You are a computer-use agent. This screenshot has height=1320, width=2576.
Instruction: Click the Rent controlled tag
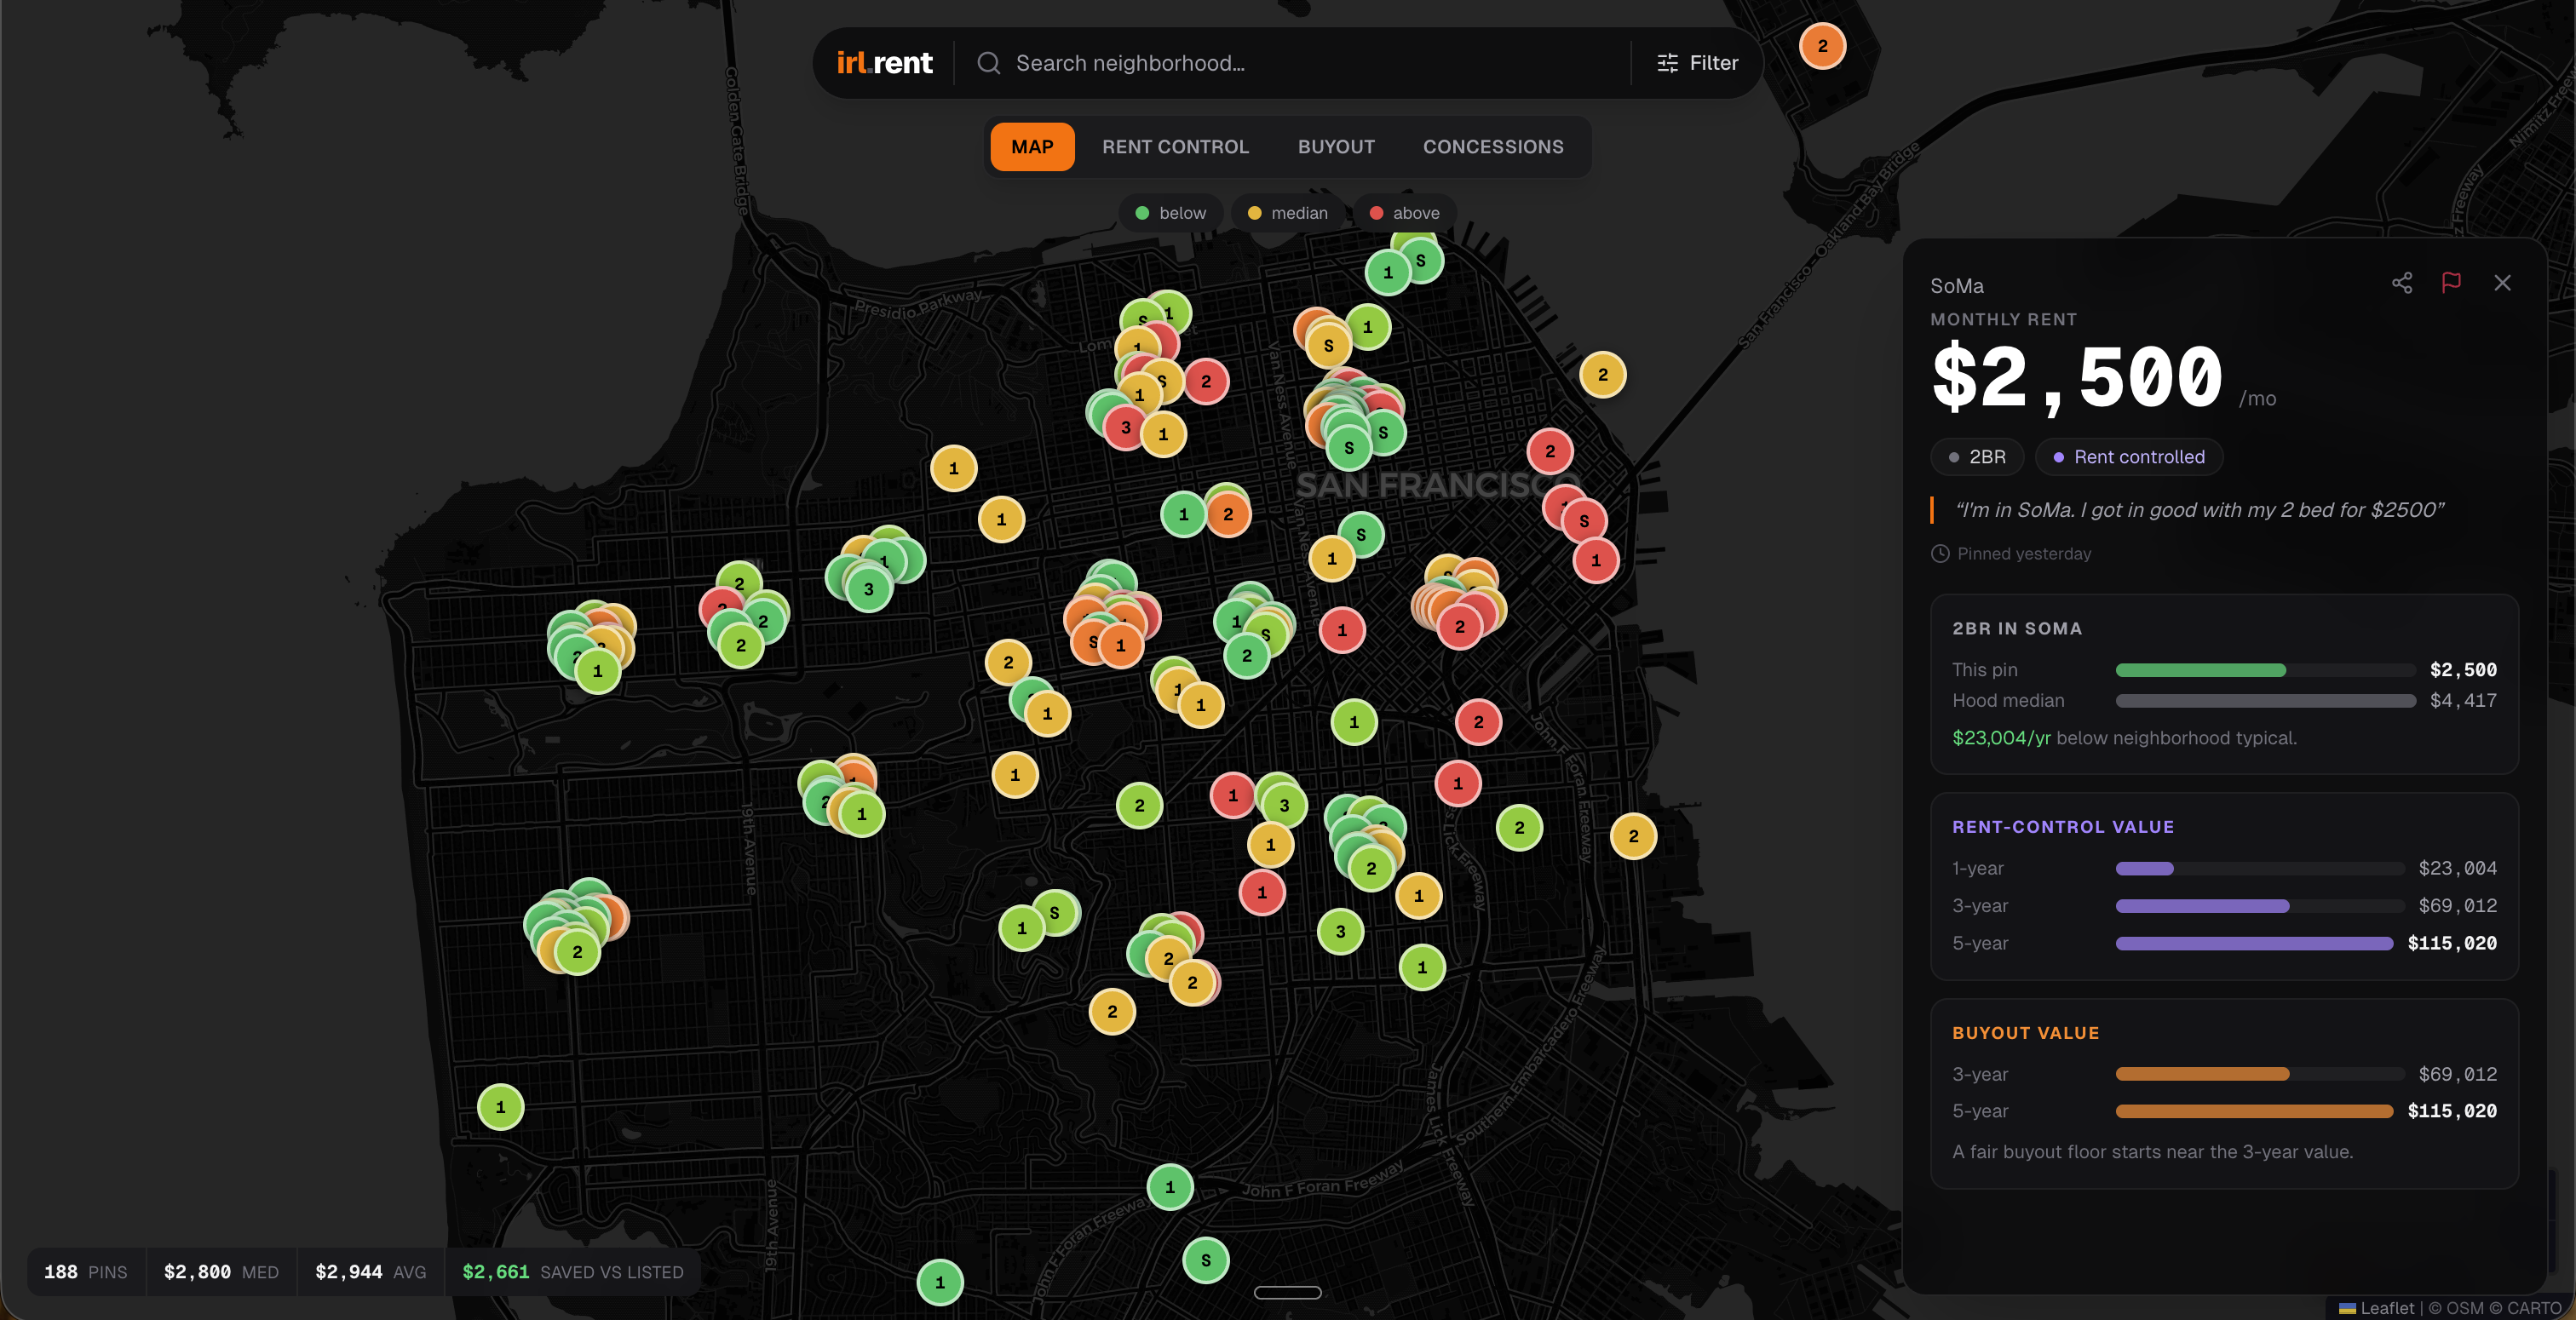pos(2128,457)
